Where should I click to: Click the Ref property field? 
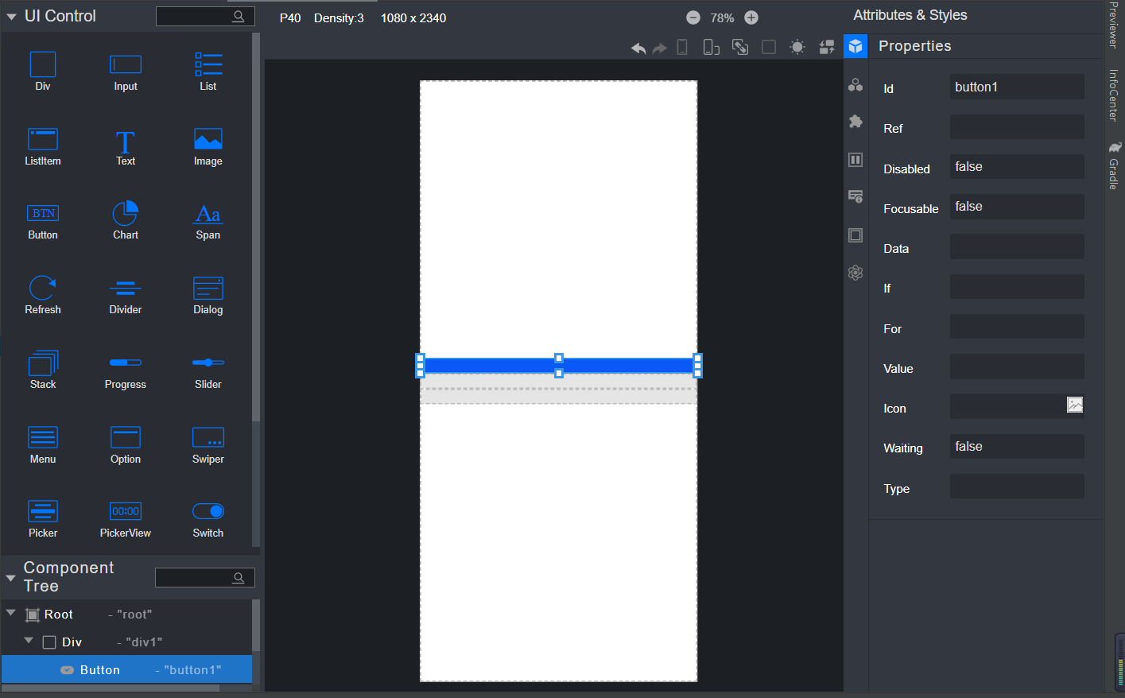pos(1017,126)
